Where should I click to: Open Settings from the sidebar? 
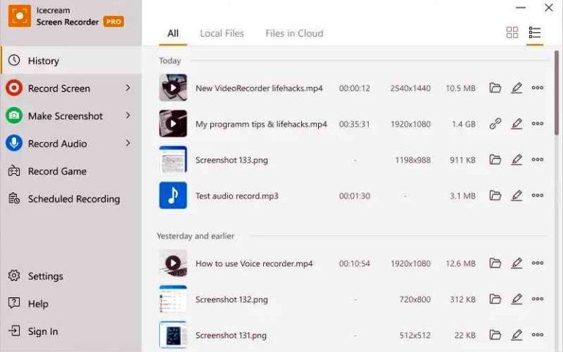click(x=45, y=276)
